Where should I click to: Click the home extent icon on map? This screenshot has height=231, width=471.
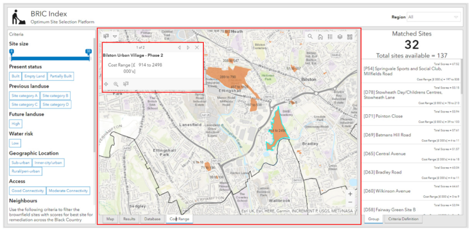320,36
